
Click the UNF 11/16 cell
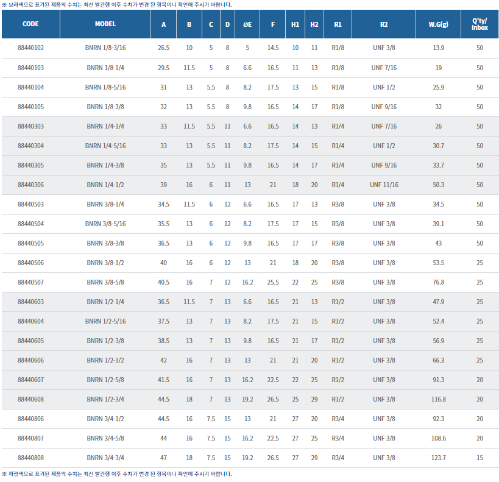coord(384,185)
